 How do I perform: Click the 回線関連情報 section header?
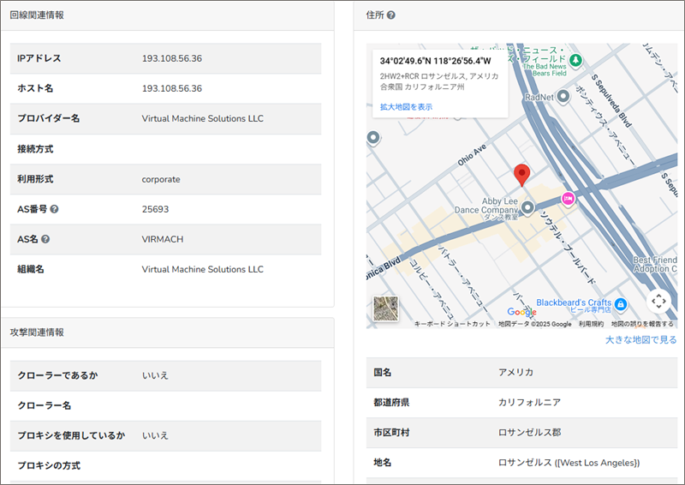point(37,15)
